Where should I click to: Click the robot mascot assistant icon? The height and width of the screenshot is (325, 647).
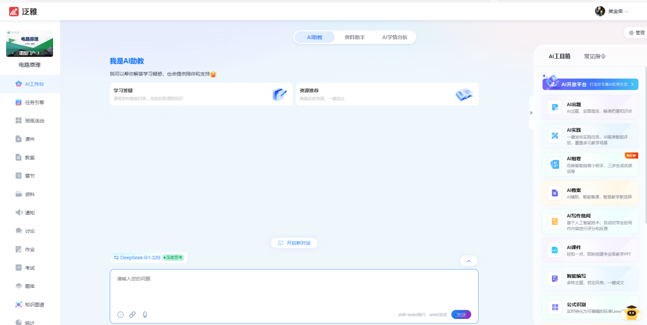[x=631, y=312]
